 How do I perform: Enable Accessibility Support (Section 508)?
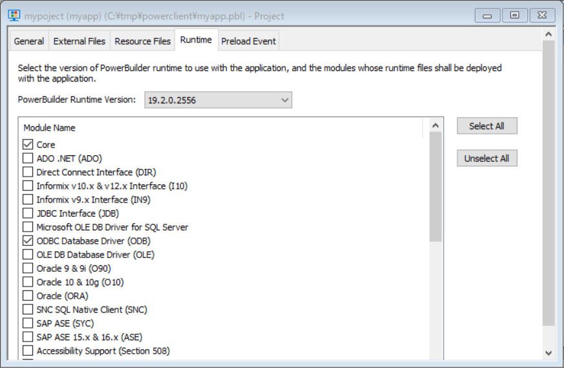tap(28, 351)
